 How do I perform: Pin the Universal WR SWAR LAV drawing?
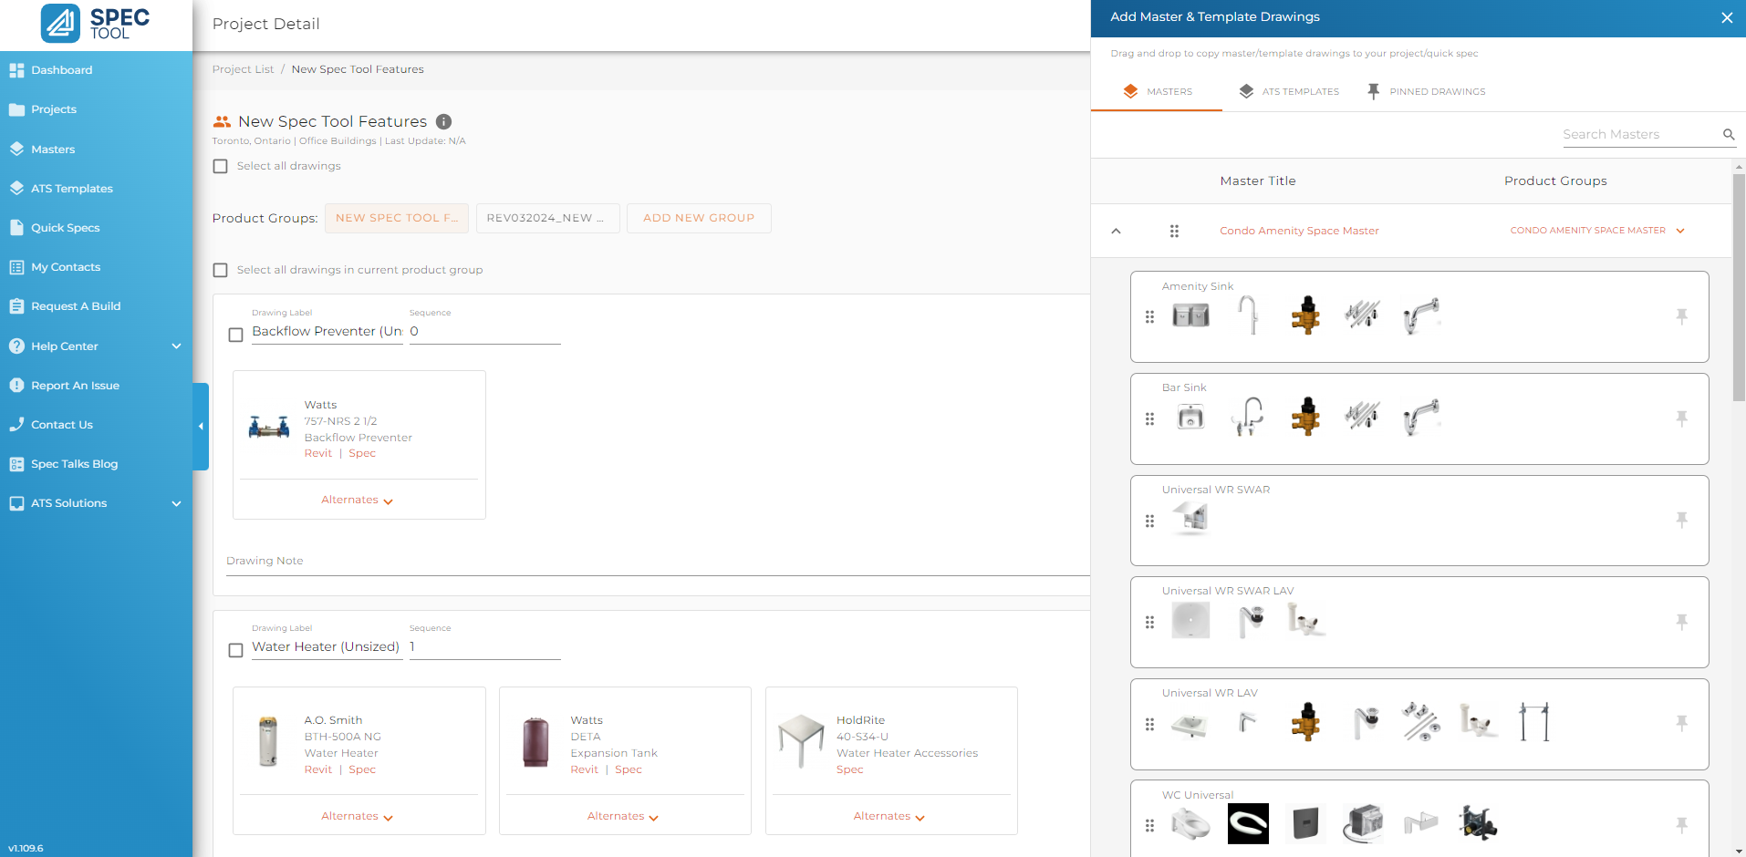tap(1681, 622)
